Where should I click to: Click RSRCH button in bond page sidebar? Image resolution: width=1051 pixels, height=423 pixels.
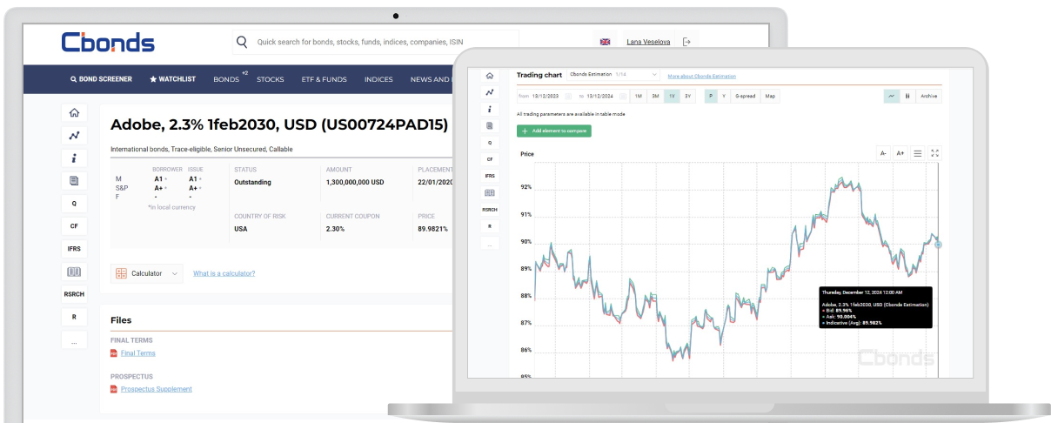pos(74,294)
